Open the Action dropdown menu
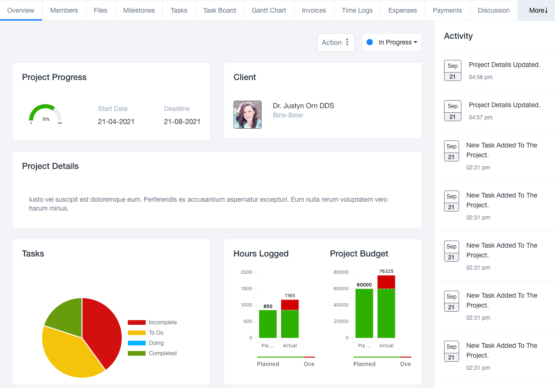Screen dimensions: 555x388 coord(335,42)
